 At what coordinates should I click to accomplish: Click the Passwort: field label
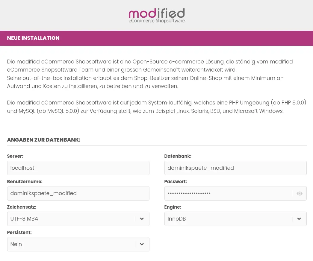[x=176, y=181]
